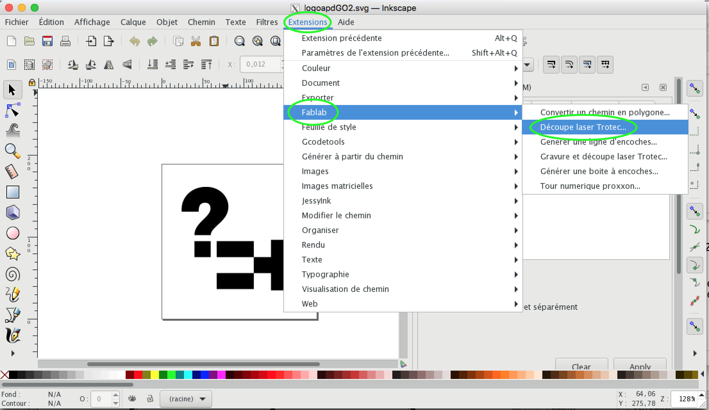Click Zoom to fit selection icon

click(239, 41)
